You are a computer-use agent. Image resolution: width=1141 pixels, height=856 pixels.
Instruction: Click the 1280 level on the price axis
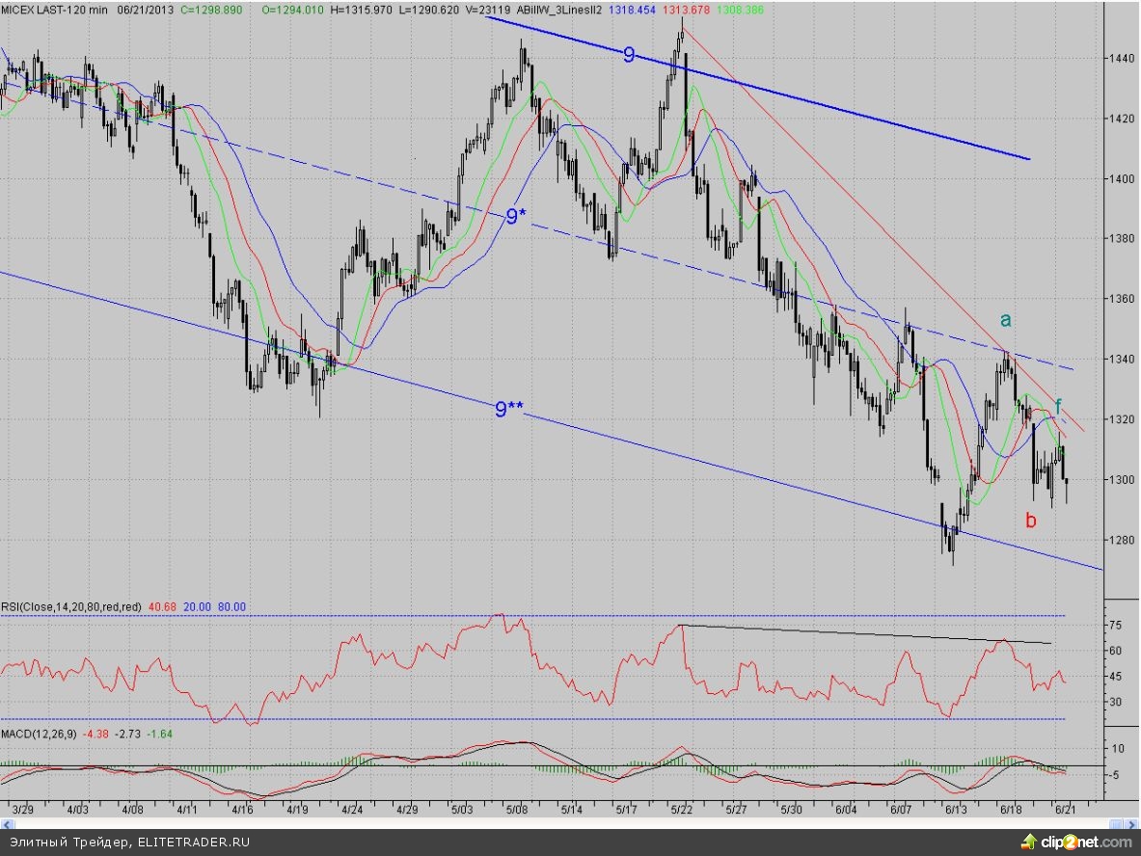1121,540
